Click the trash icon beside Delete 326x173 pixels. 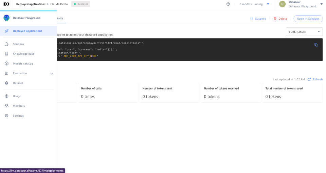(275, 19)
